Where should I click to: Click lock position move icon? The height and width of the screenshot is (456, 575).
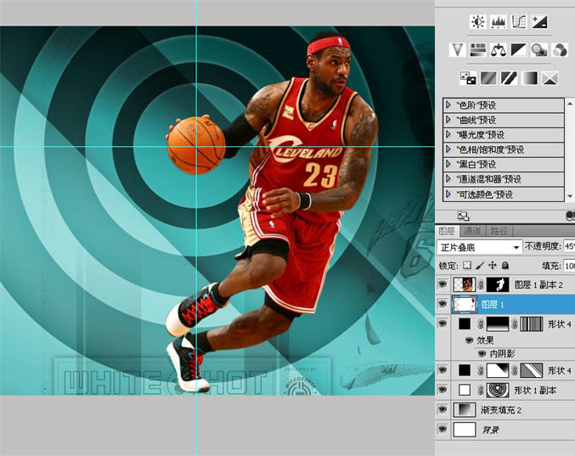[x=493, y=265]
